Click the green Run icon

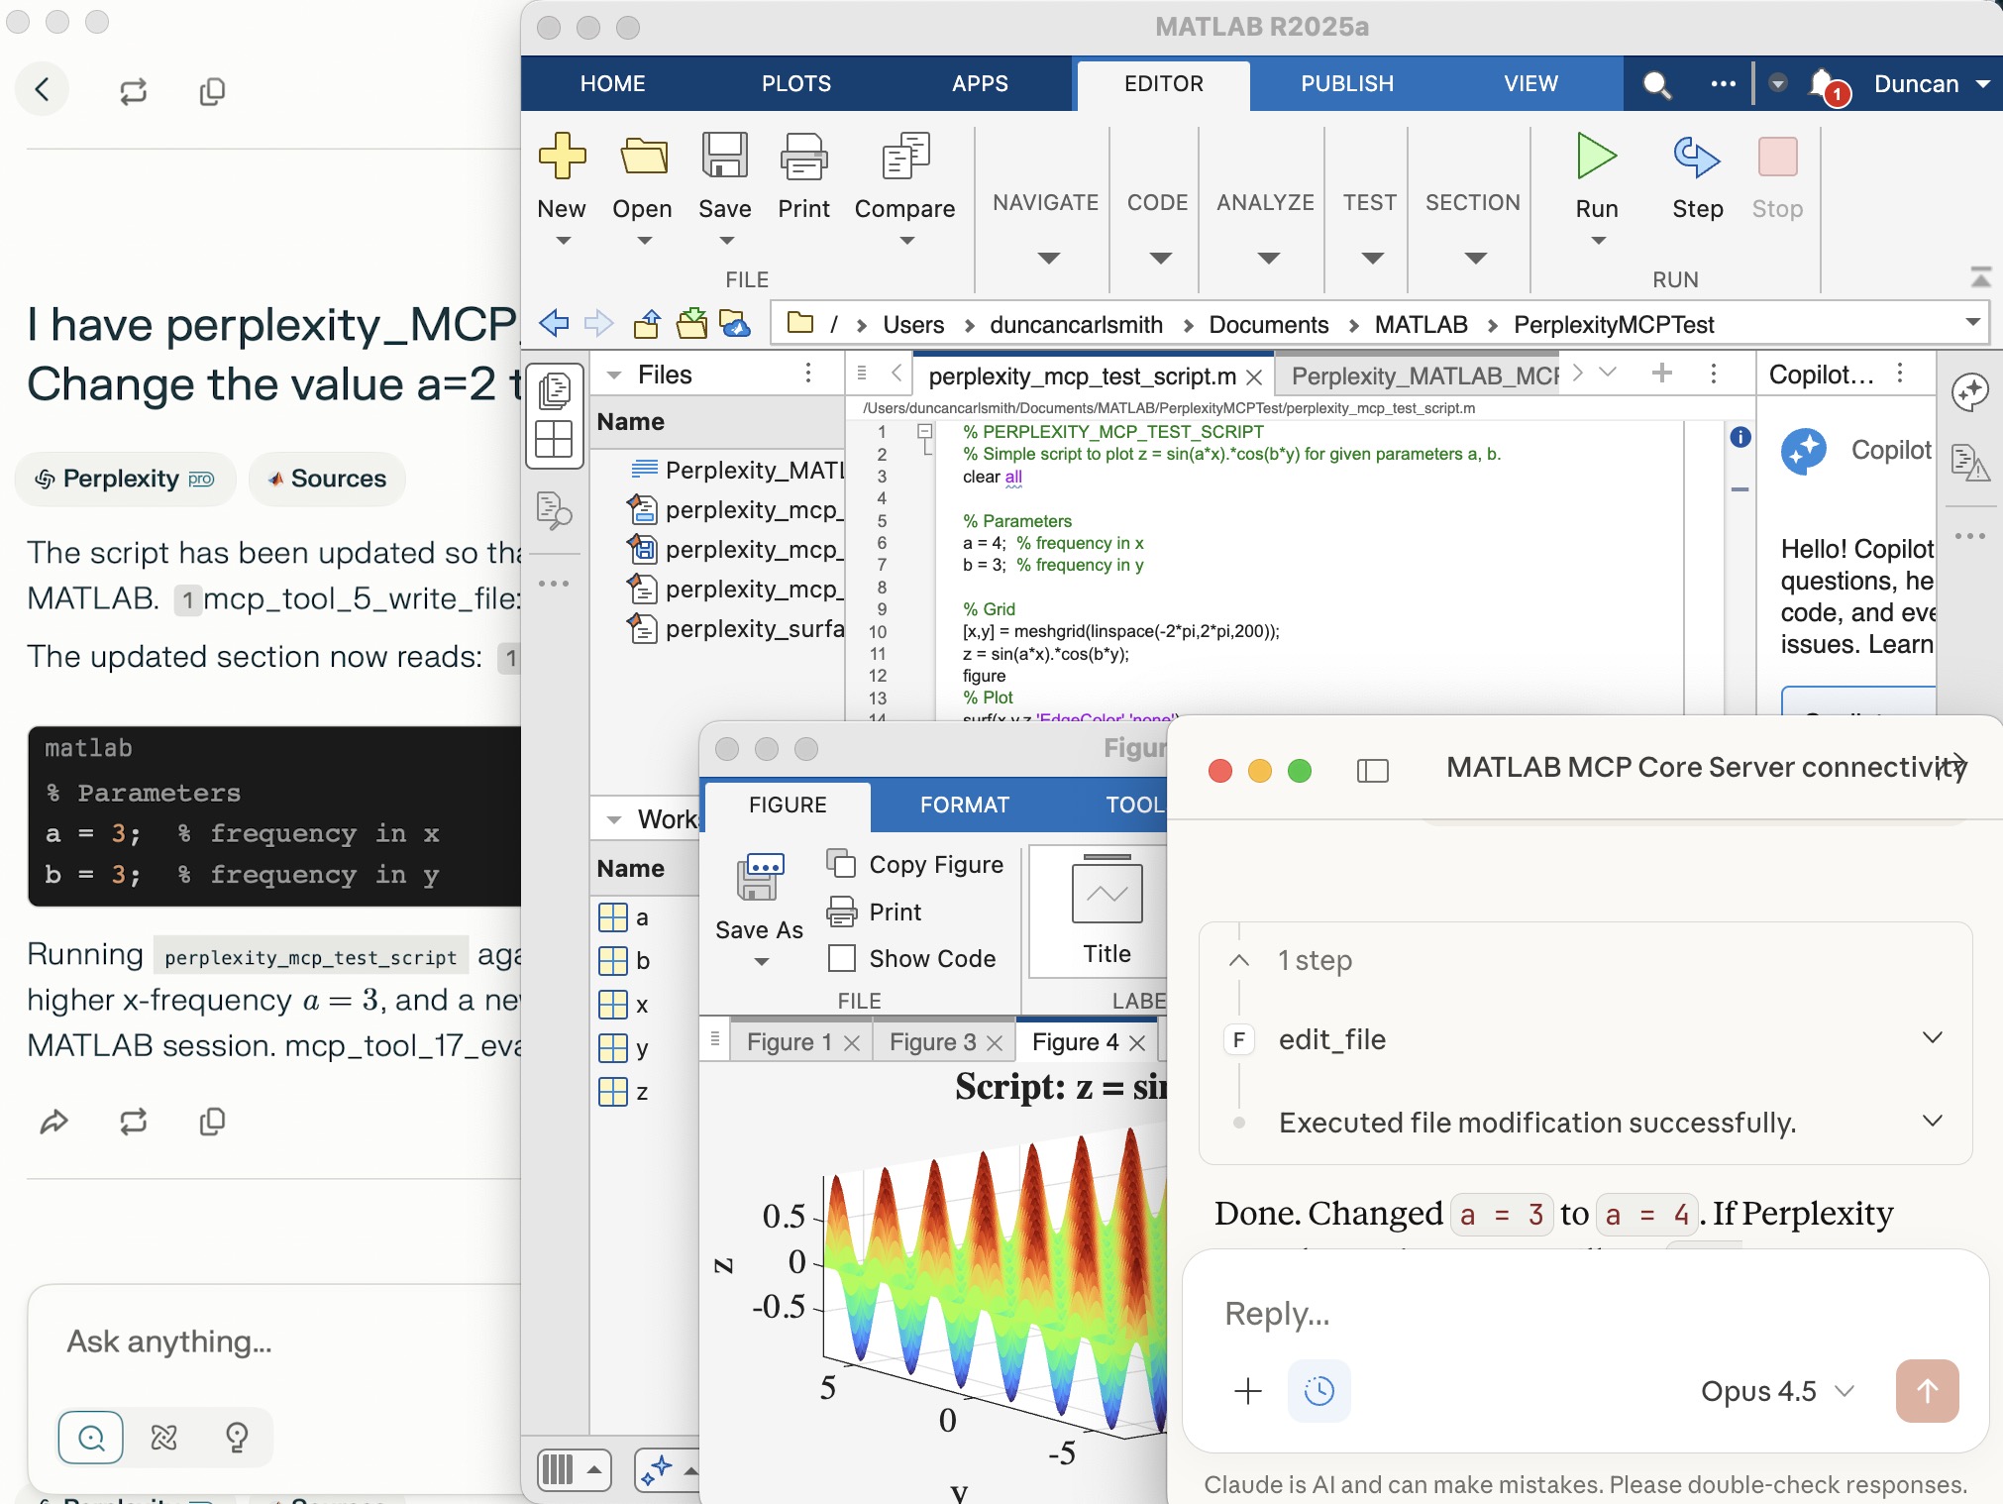[x=1596, y=158]
